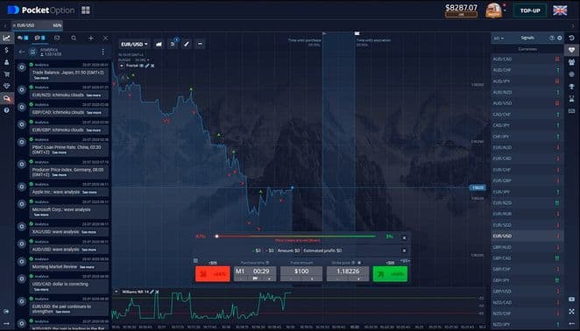This screenshot has height=331, width=580.
Task: Click the red sell (down) button
Action: (212, 274)
